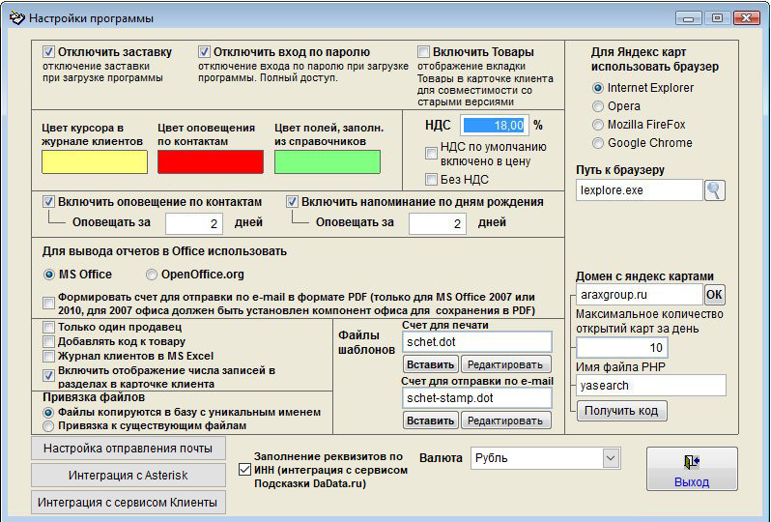The width and height of the screenshot is (771, 522).
Task: Select Opera as the maps browser
Action: pos(597,106)
